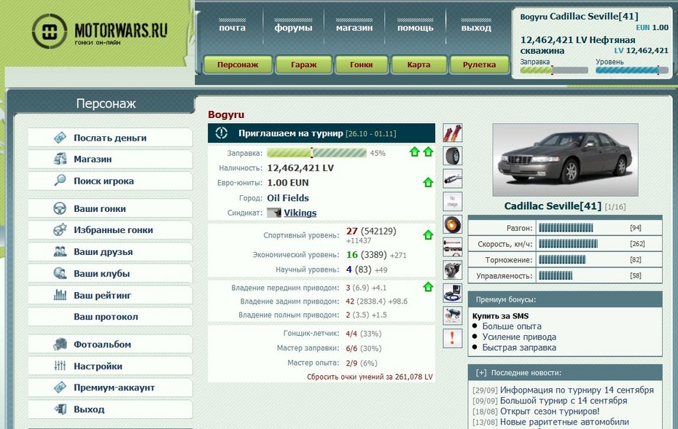Click the header Заправка fuel bar
The image size is (678, 429).
554,70
